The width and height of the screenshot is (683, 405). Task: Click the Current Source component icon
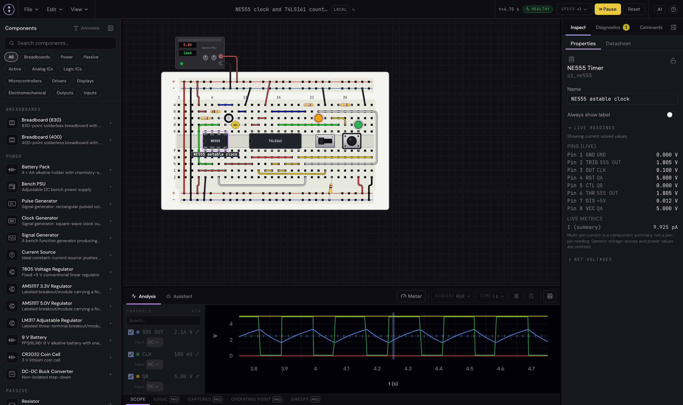tap(12, 255)
